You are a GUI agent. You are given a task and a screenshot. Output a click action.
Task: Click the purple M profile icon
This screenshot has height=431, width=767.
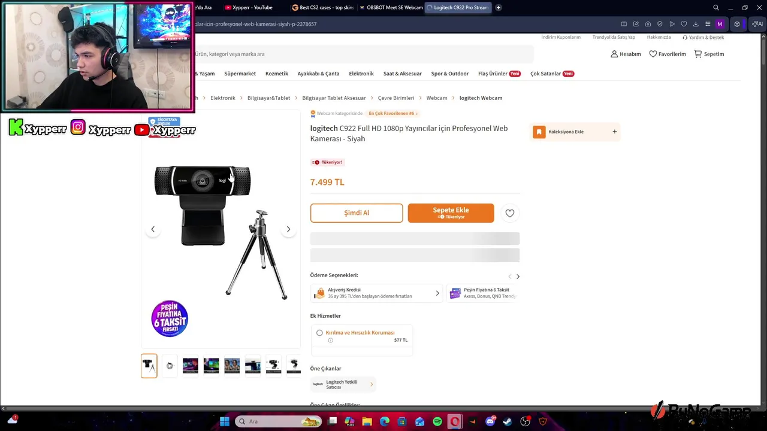pyautogui.click(x=720, y=24)
